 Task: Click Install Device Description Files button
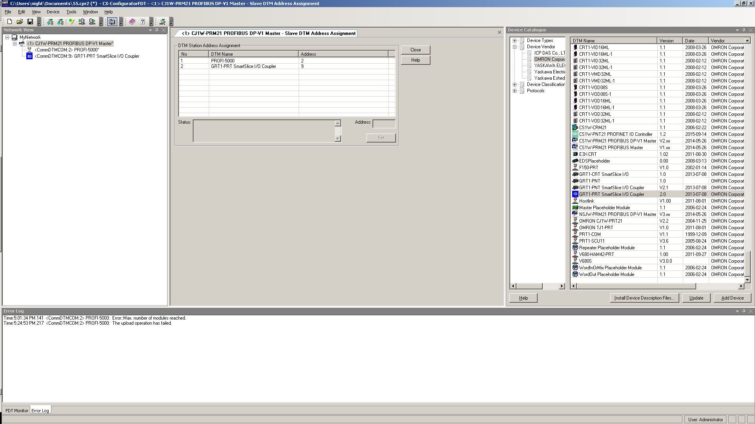tap(644, 298)
